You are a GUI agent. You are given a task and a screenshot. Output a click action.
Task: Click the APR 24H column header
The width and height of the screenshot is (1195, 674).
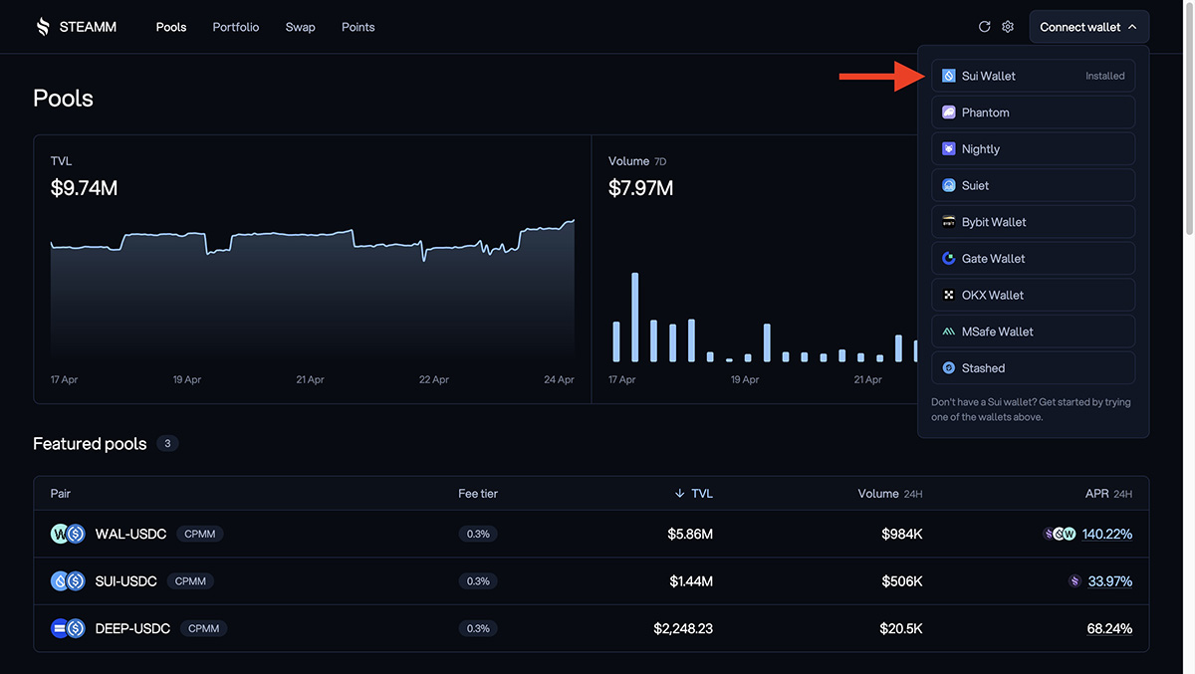1108,493
